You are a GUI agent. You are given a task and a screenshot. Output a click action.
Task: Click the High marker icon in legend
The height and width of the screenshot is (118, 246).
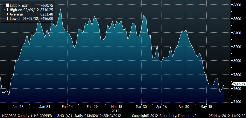(7, 10)
